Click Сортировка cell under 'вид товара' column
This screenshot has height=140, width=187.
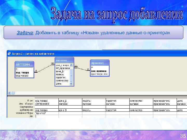point(47,107)
